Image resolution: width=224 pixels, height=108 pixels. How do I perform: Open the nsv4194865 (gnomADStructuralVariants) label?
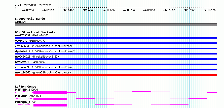pyautogui.click(x=43, y=72)
